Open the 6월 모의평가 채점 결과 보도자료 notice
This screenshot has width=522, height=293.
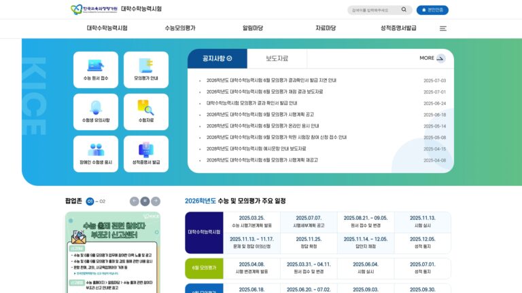[264, 92]
